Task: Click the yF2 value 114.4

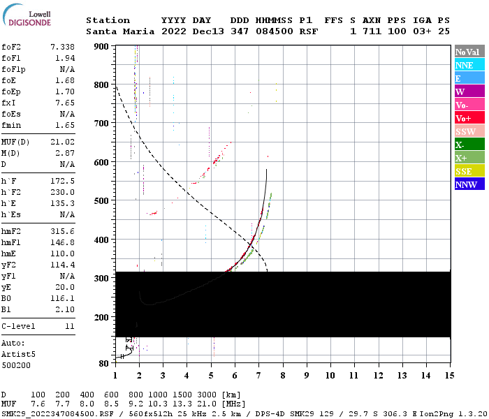Action: (x=62, y=265)
